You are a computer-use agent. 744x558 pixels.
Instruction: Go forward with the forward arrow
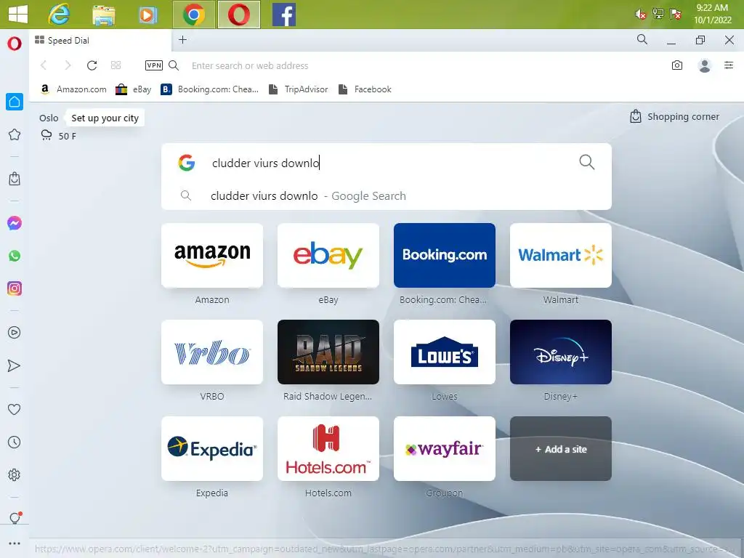tap(68, 65)
